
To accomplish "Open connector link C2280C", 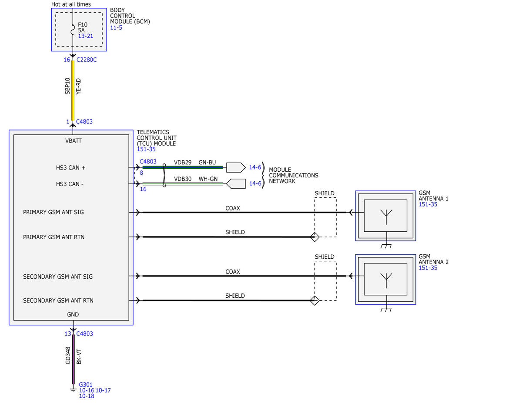I will click(86, 60).
